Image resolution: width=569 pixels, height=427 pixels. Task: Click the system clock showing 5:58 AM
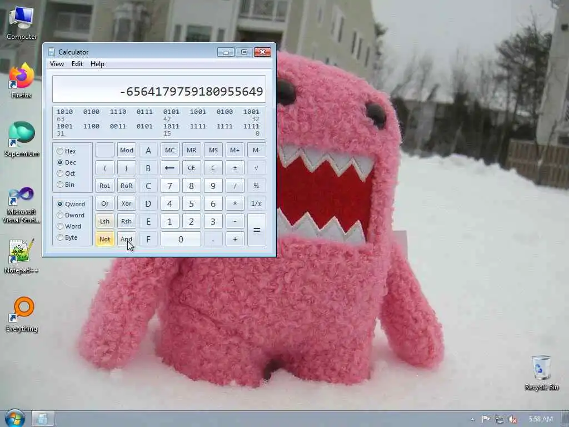pos(540,419)
